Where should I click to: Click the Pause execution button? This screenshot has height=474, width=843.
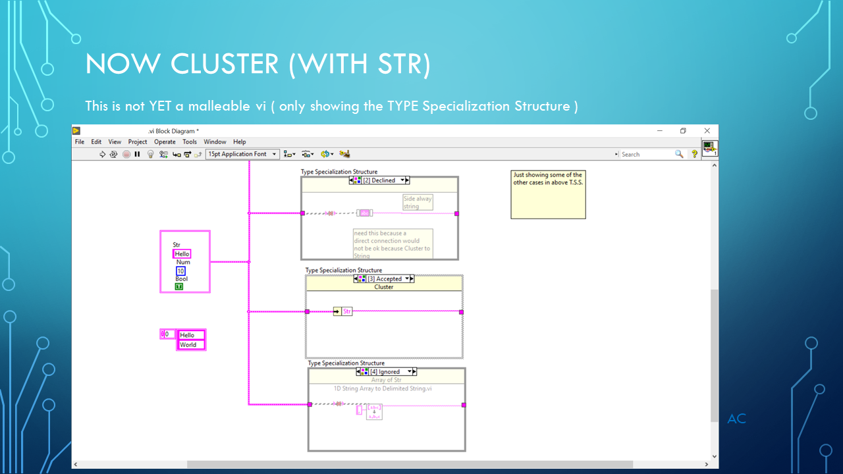(x=137, y=154)
